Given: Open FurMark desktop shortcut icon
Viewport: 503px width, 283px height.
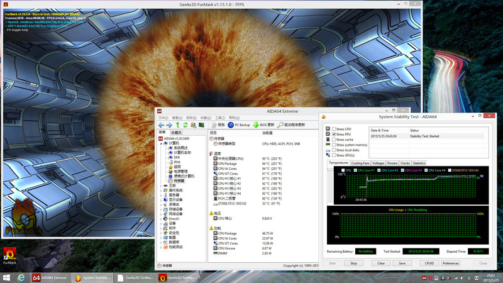Looking at the screenshot, I should 10,253.
